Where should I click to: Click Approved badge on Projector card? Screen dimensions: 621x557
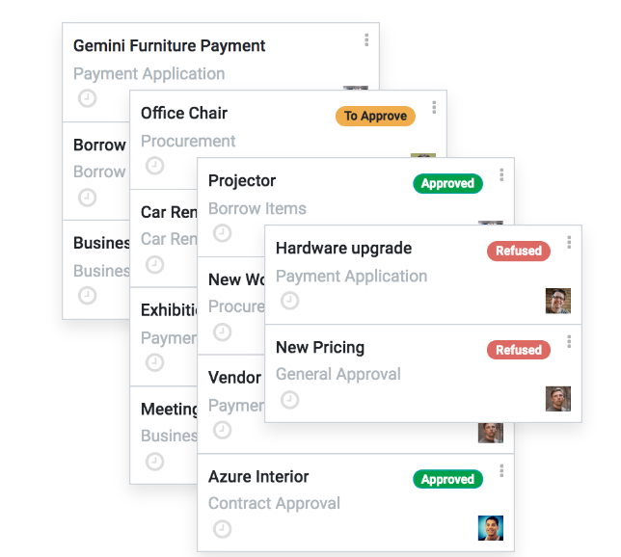point(447,183)
